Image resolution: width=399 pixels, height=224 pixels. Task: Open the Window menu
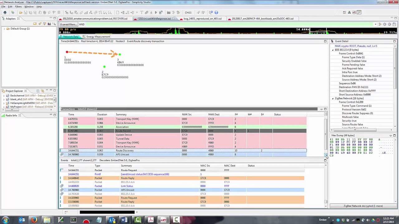coord(29,7)
